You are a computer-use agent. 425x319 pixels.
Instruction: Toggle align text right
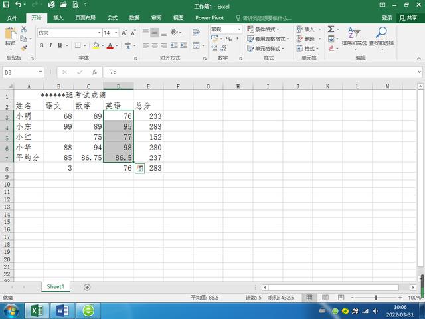pos(164,45)
